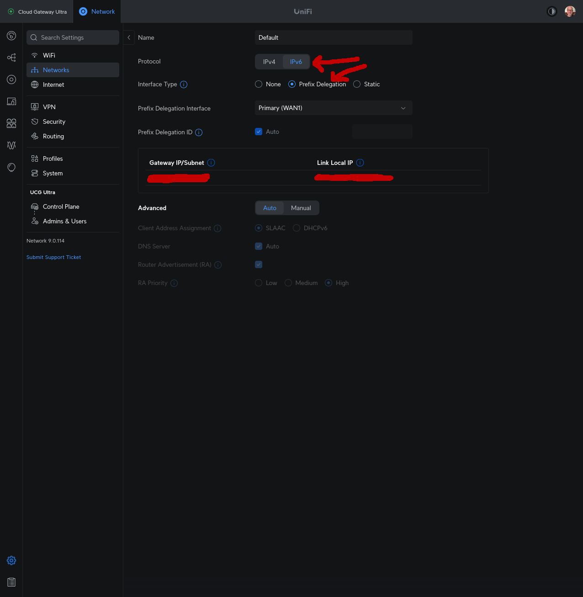Screen dimensions: 583x597
Task: Toggle Prefix Delegation ID Auto checkbox
Action: 259,132
